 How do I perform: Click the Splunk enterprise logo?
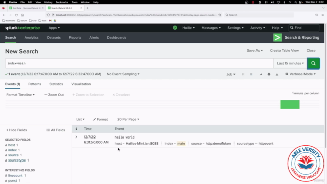click(x=22, y=28)
